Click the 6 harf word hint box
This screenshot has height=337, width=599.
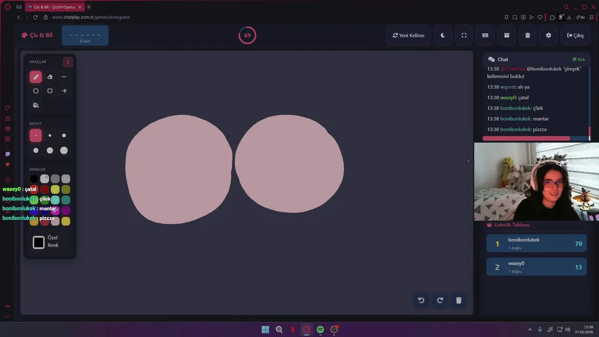85,36
